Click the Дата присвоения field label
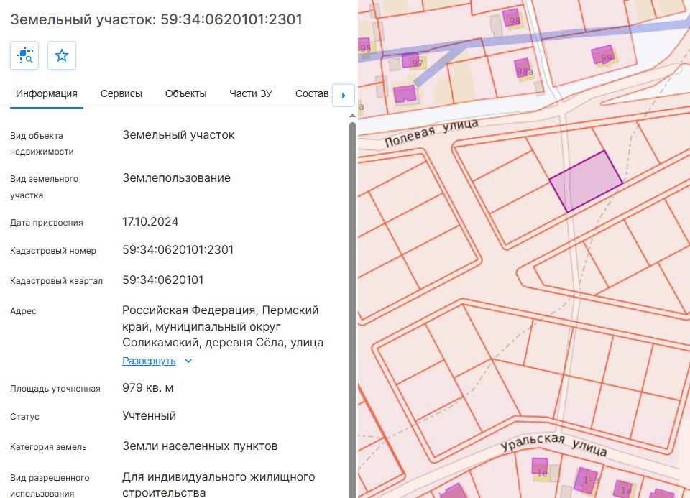This screenshot has height=498, width=690. (x=47, y=223)
